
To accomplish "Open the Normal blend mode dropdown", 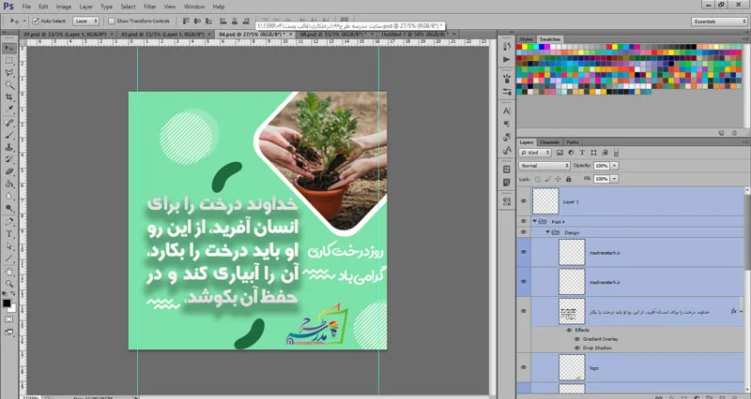I will pos(544,166).
